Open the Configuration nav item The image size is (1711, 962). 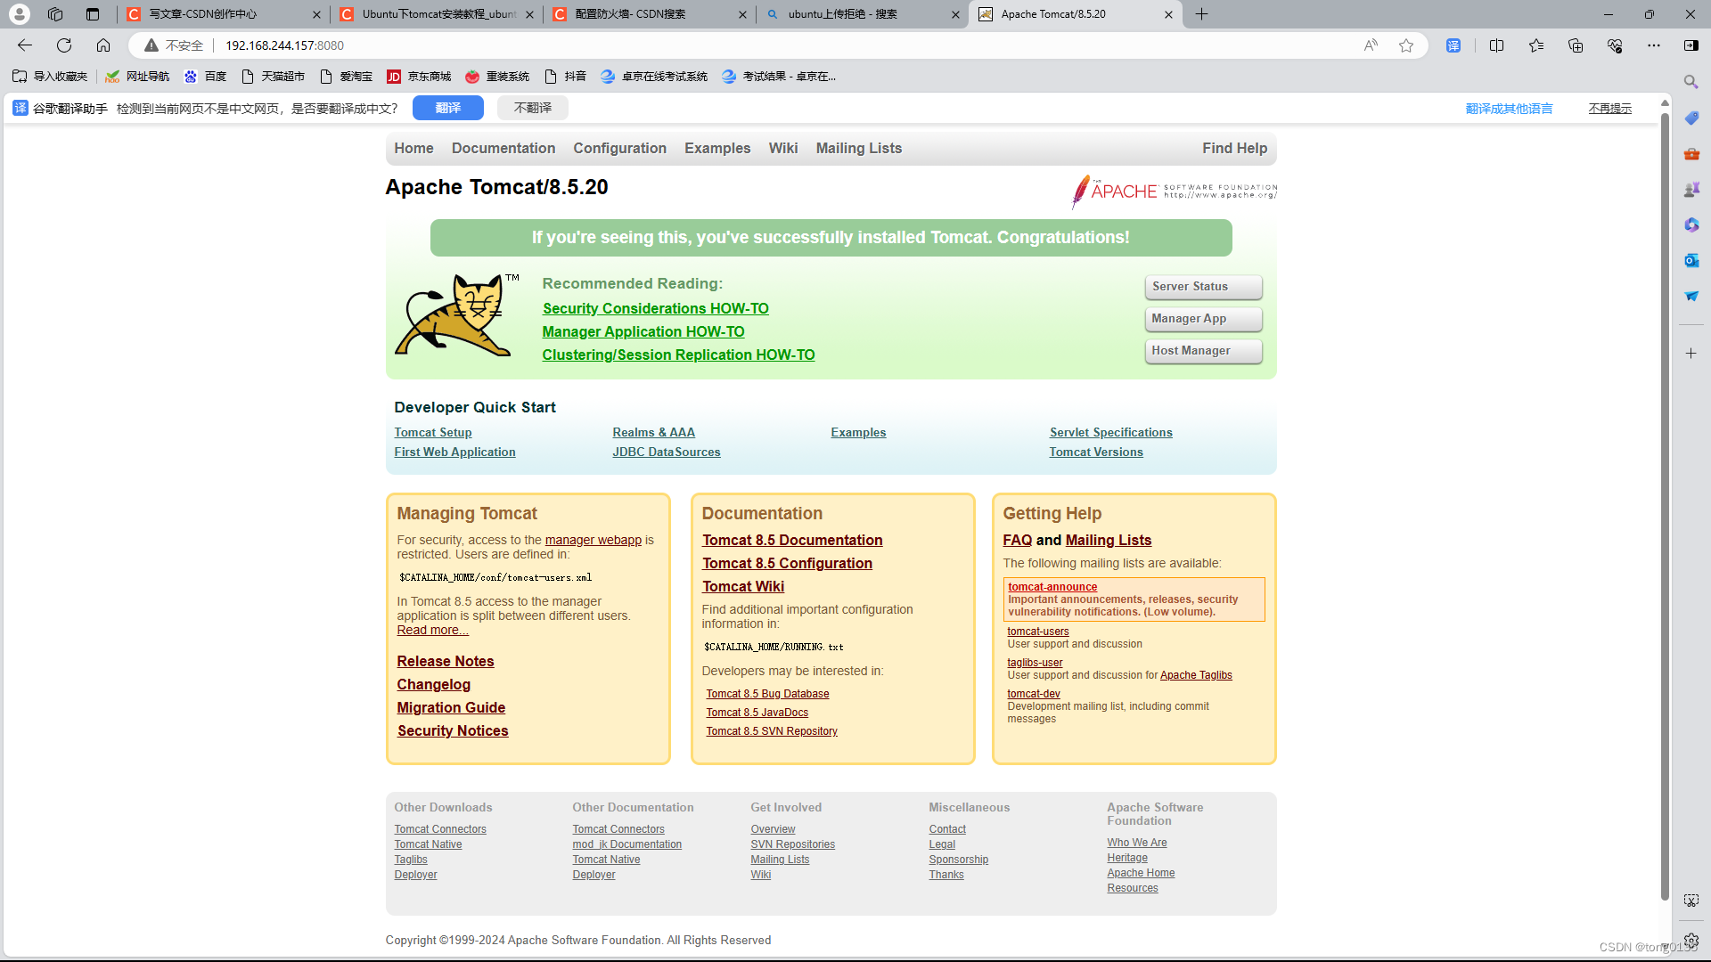(620, 149)
